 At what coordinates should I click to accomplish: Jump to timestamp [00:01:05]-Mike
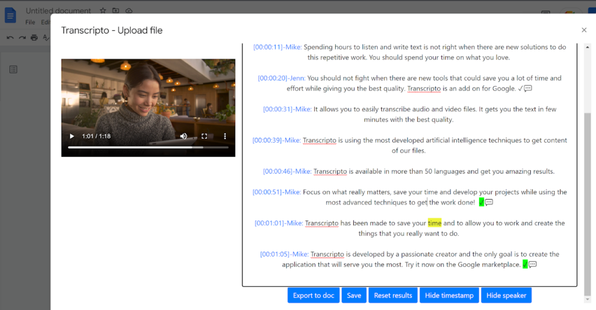284,255
